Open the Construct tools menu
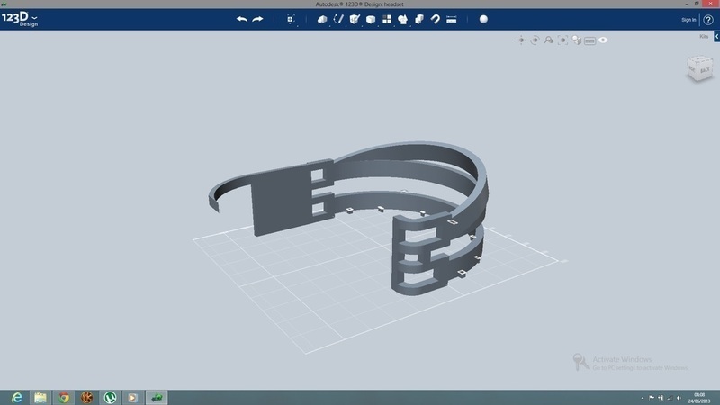This screenshot has height=405, width=720. pos(355,19)
